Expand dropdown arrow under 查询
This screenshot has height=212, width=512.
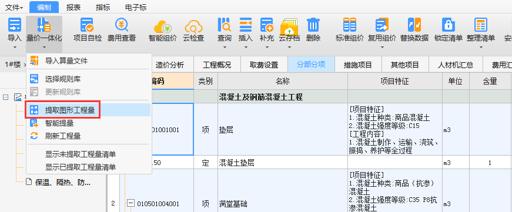[x=225, y=48]
